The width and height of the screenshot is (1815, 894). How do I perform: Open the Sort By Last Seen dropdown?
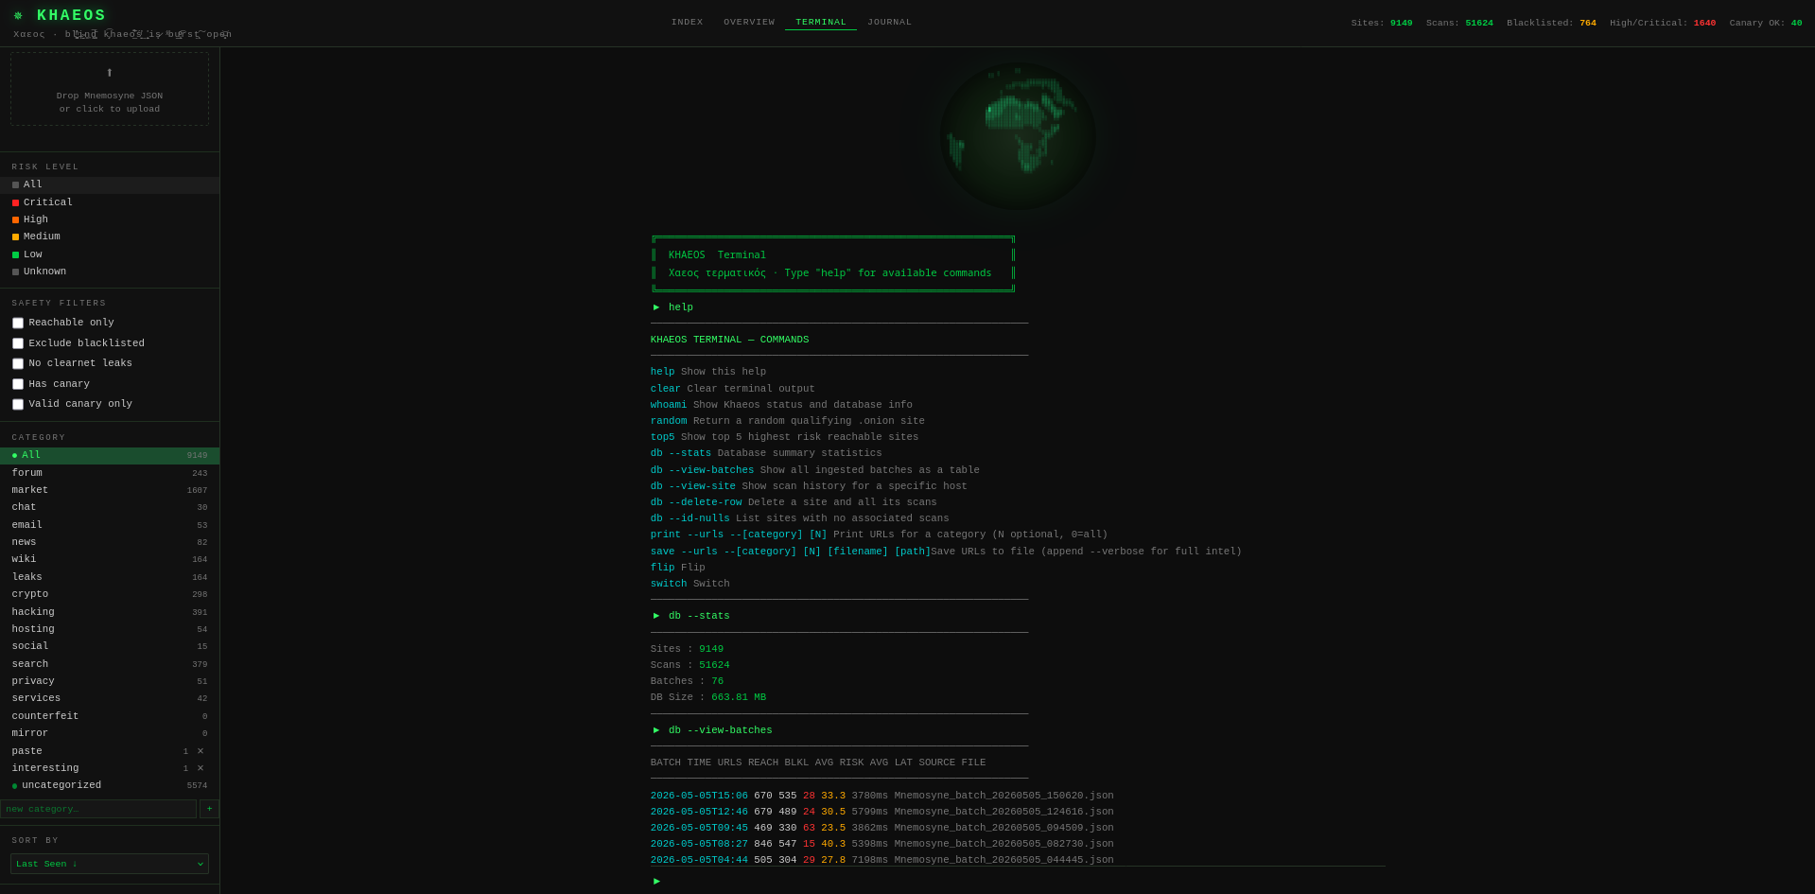pyautogui.click(x=110, y=864)
